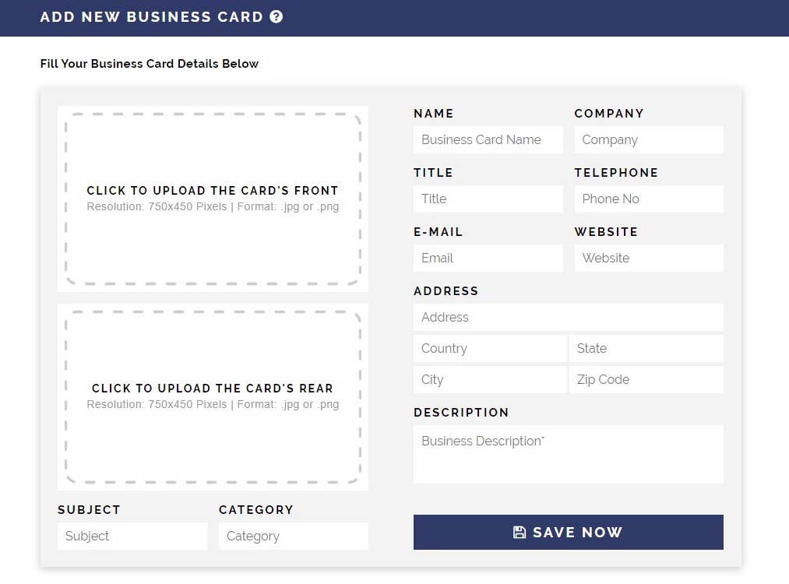
Task: Click the Save Now button
Action: pyautogui.click(x=569, y=532)
